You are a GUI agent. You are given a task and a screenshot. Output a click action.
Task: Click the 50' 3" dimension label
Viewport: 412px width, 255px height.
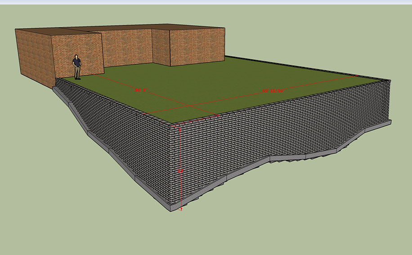(141, 90)
